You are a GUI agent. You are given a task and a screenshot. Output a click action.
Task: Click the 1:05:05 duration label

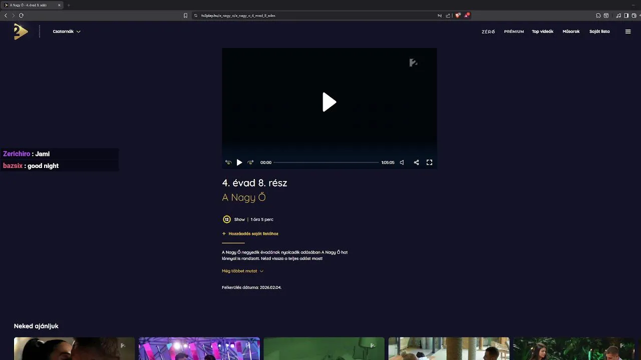(388, 162)
